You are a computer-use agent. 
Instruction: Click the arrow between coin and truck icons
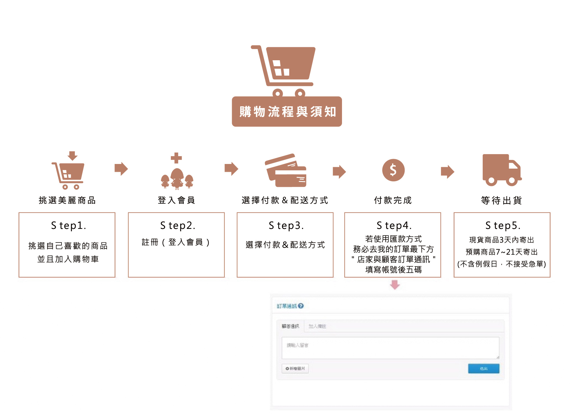tap(447, 172)
